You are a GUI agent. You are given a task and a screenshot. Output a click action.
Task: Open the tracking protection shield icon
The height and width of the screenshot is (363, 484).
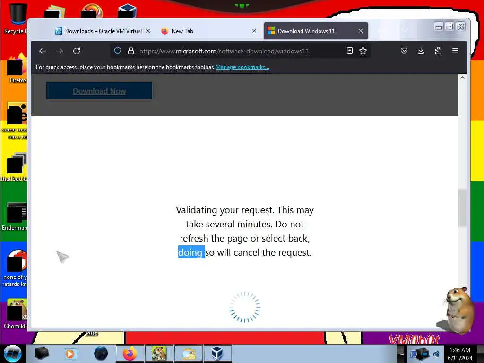(x=118, y=51)
